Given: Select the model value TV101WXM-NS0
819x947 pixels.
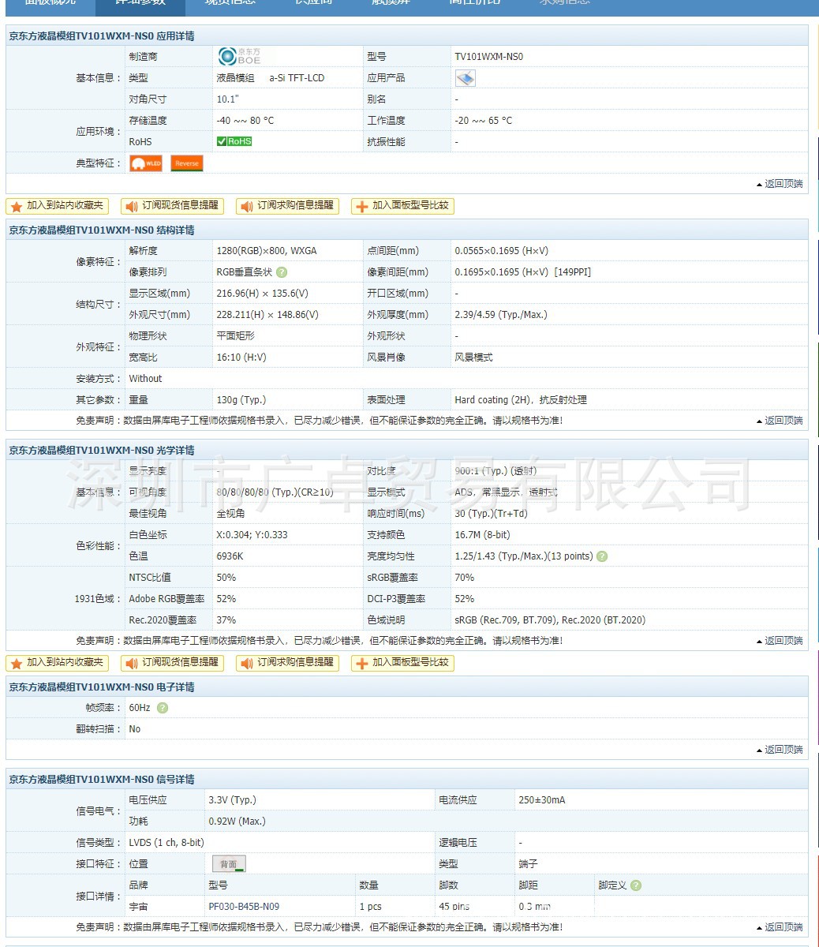Looking at the screenshot, I should click(x=488, y=57).
